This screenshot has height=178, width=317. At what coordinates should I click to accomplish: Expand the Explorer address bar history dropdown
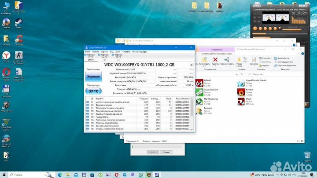point(236,74)
